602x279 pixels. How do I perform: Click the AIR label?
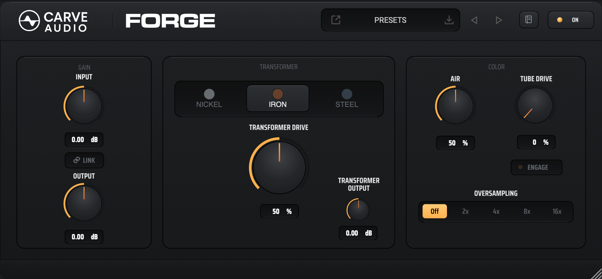pyautogui.click(x=455, y=79)
